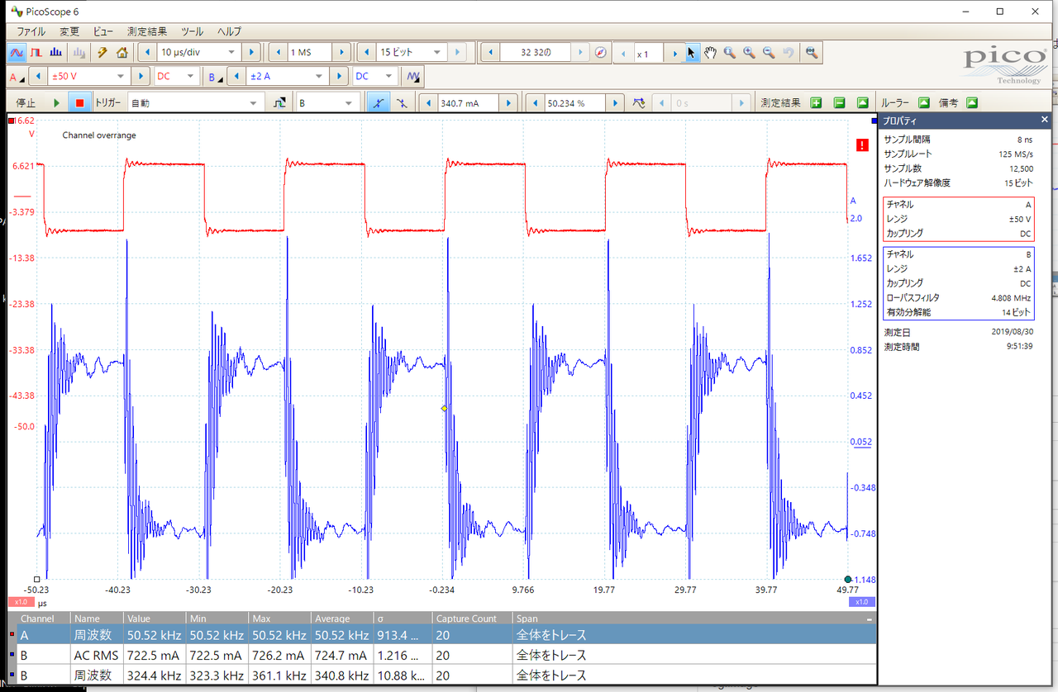The width and height of the screenshot is (1058, 692).
Task: Click the zoom-out magnifier tool
Action: pyautogui.click(x=769, y=52)
